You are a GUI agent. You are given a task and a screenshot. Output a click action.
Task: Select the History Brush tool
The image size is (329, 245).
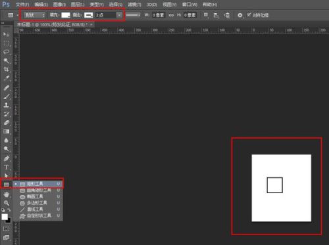6,114
